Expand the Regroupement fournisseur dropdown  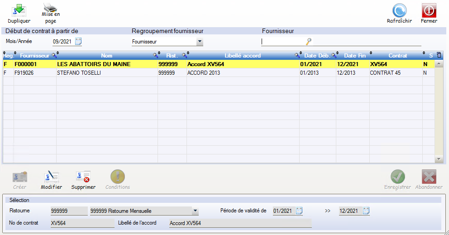click(200, 42)
